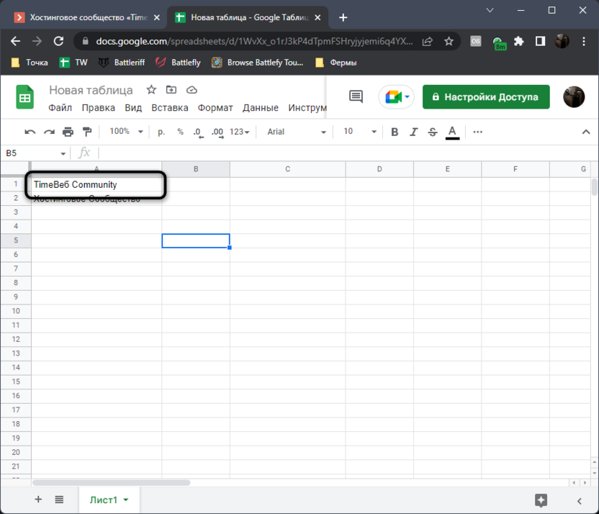This screenshot has height=514, width=599.
Task: Toggle bold formatting
Action: pos(395,132)
